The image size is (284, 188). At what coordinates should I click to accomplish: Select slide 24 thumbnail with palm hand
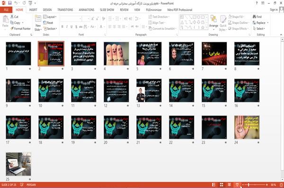(x=247, y=127)
